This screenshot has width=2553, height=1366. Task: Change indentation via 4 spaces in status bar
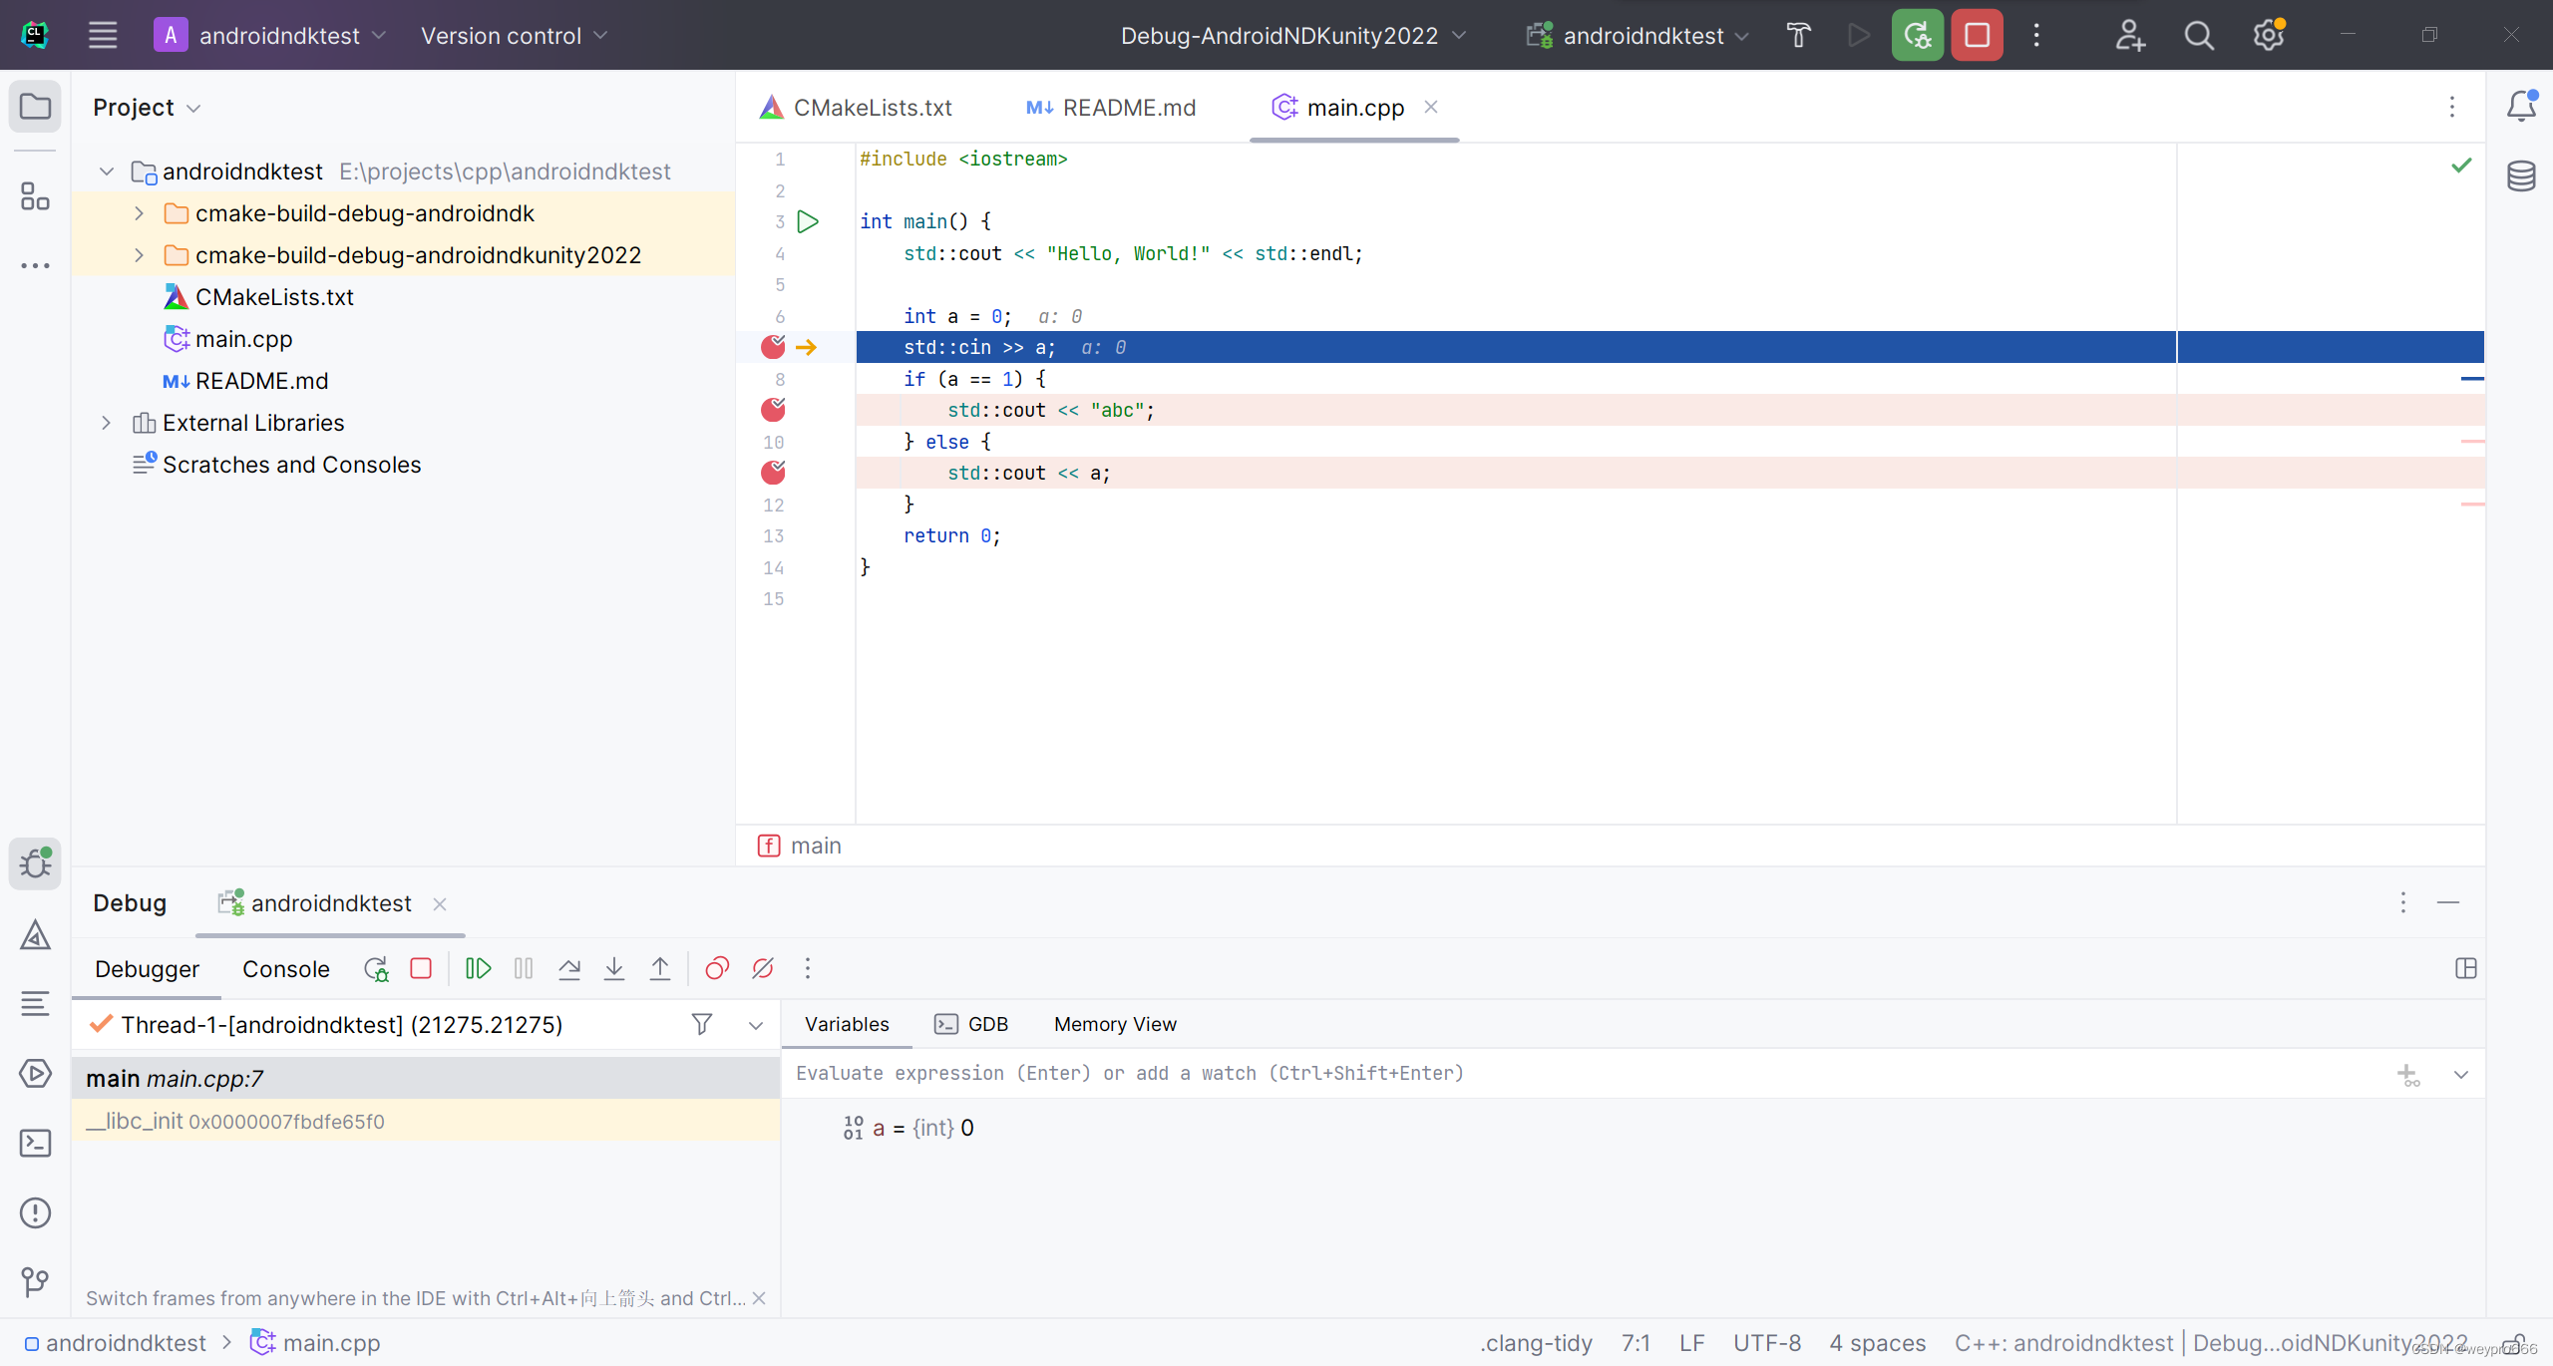(x=1878, y=1342)
